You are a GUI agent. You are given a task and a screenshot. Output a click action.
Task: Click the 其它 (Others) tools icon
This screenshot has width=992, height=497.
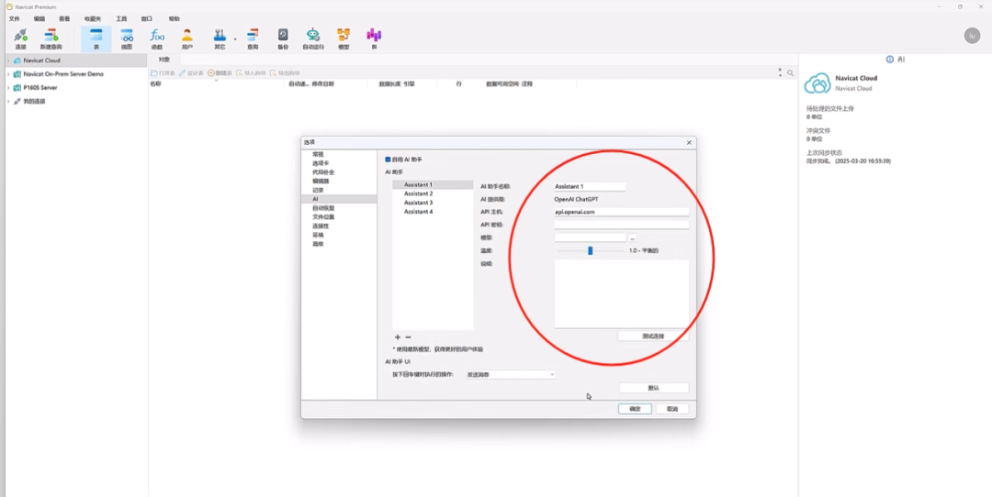(220, 39)
